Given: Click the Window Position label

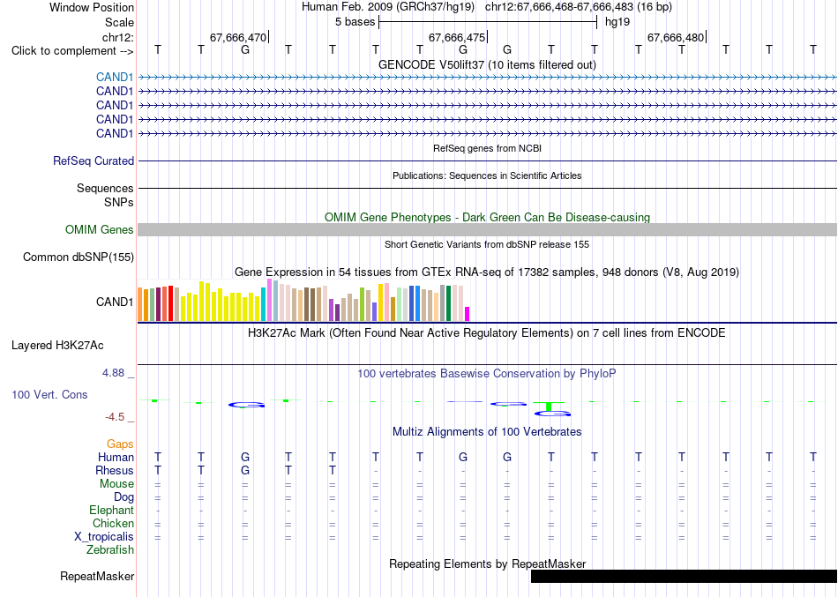Looking at the screenshot, I should pos(92,7).
